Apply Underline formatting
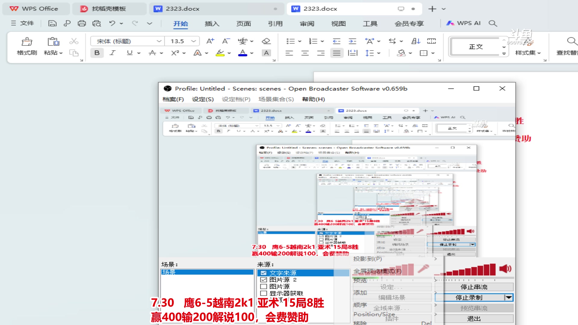The width and height of the screenshot is (578, 325). (130, 53)
